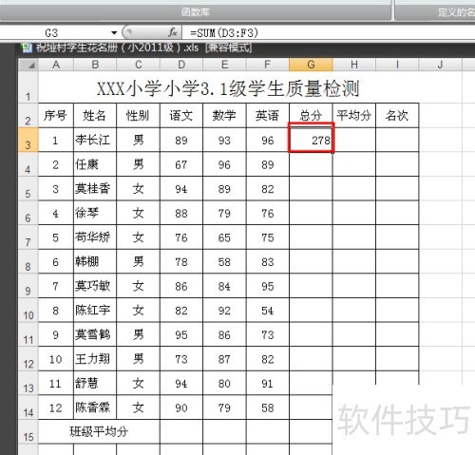
Task: Select column D header
Action: 181,65
